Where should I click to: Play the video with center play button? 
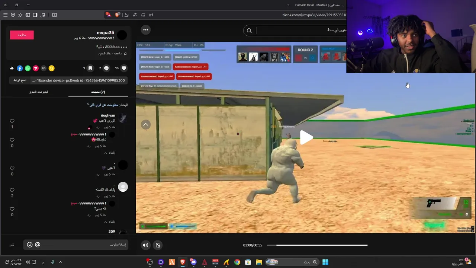click(306, 138)
